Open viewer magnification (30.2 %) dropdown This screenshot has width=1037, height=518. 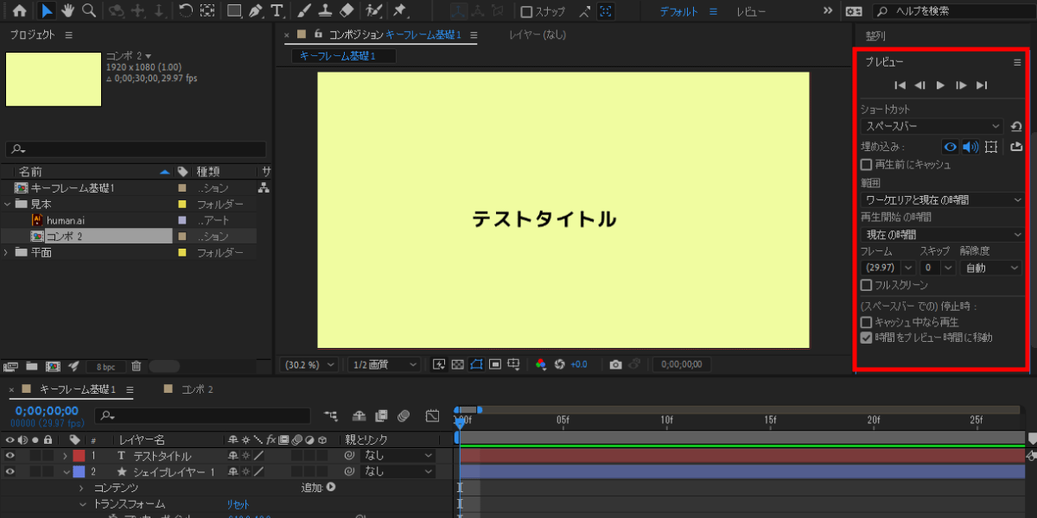[x=309, y=364]
